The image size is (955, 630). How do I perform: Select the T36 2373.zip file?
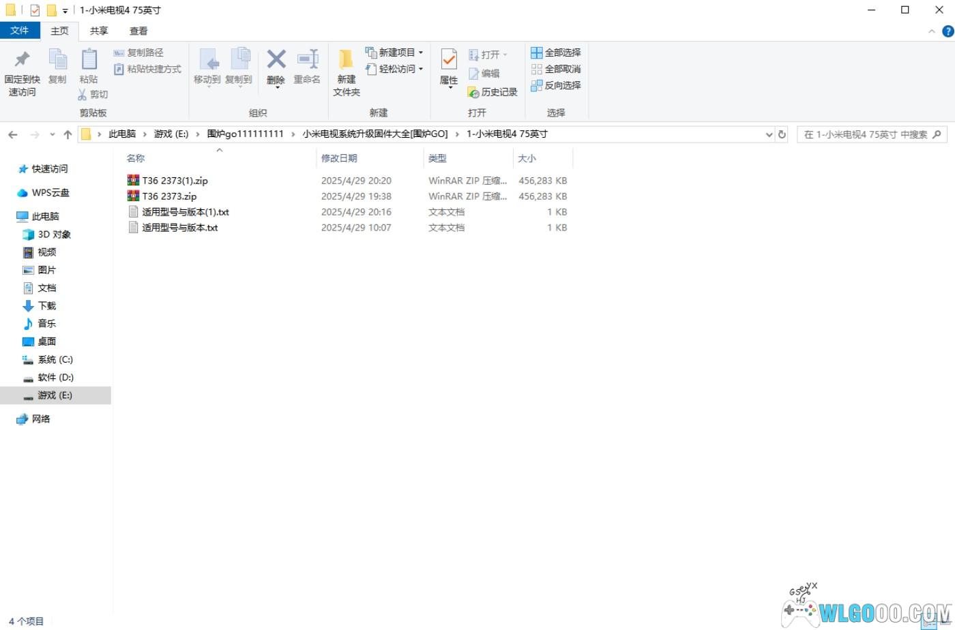169,196
